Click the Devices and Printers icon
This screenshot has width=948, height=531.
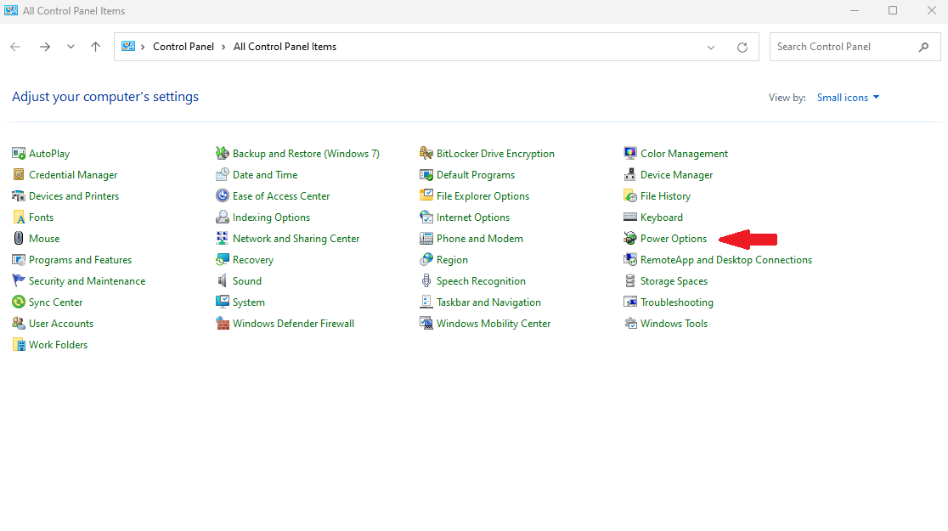click(19, 196)
